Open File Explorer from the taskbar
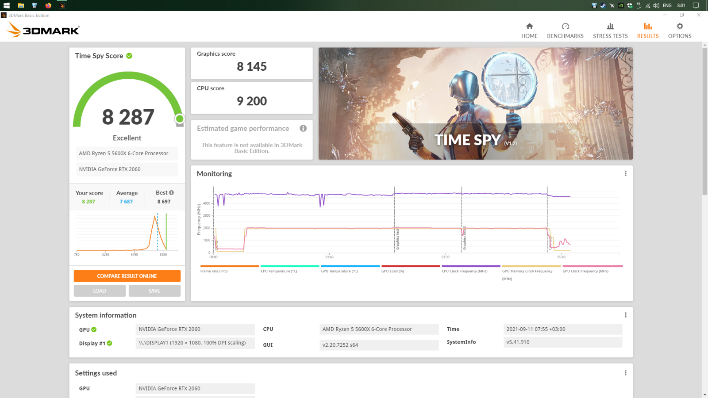The width and height of the screenshot is (708, 398). pos(21,5)
